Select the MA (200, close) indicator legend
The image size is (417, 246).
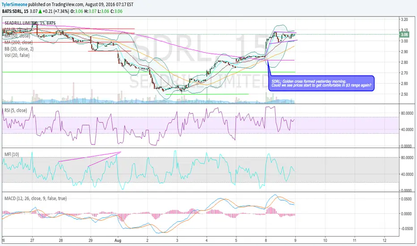coord(18,42)
